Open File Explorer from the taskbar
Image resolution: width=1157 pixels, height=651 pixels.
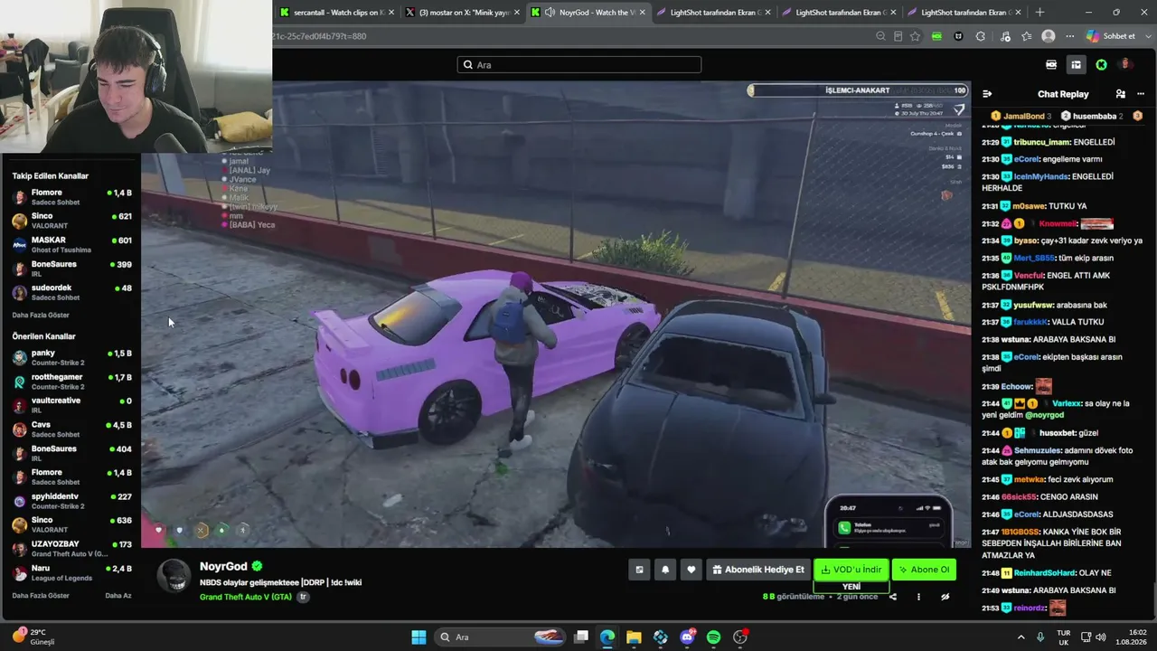pyautogui.click(x=634, y=637)
